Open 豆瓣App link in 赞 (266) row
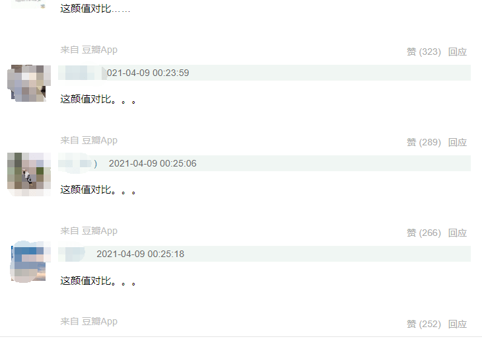The width and height of the screenshot is (482, 343). [99, 231]
